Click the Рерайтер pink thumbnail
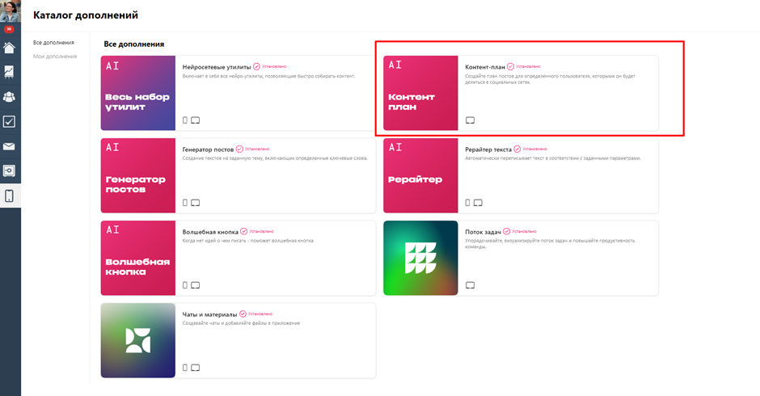 [x=420, y=175]
